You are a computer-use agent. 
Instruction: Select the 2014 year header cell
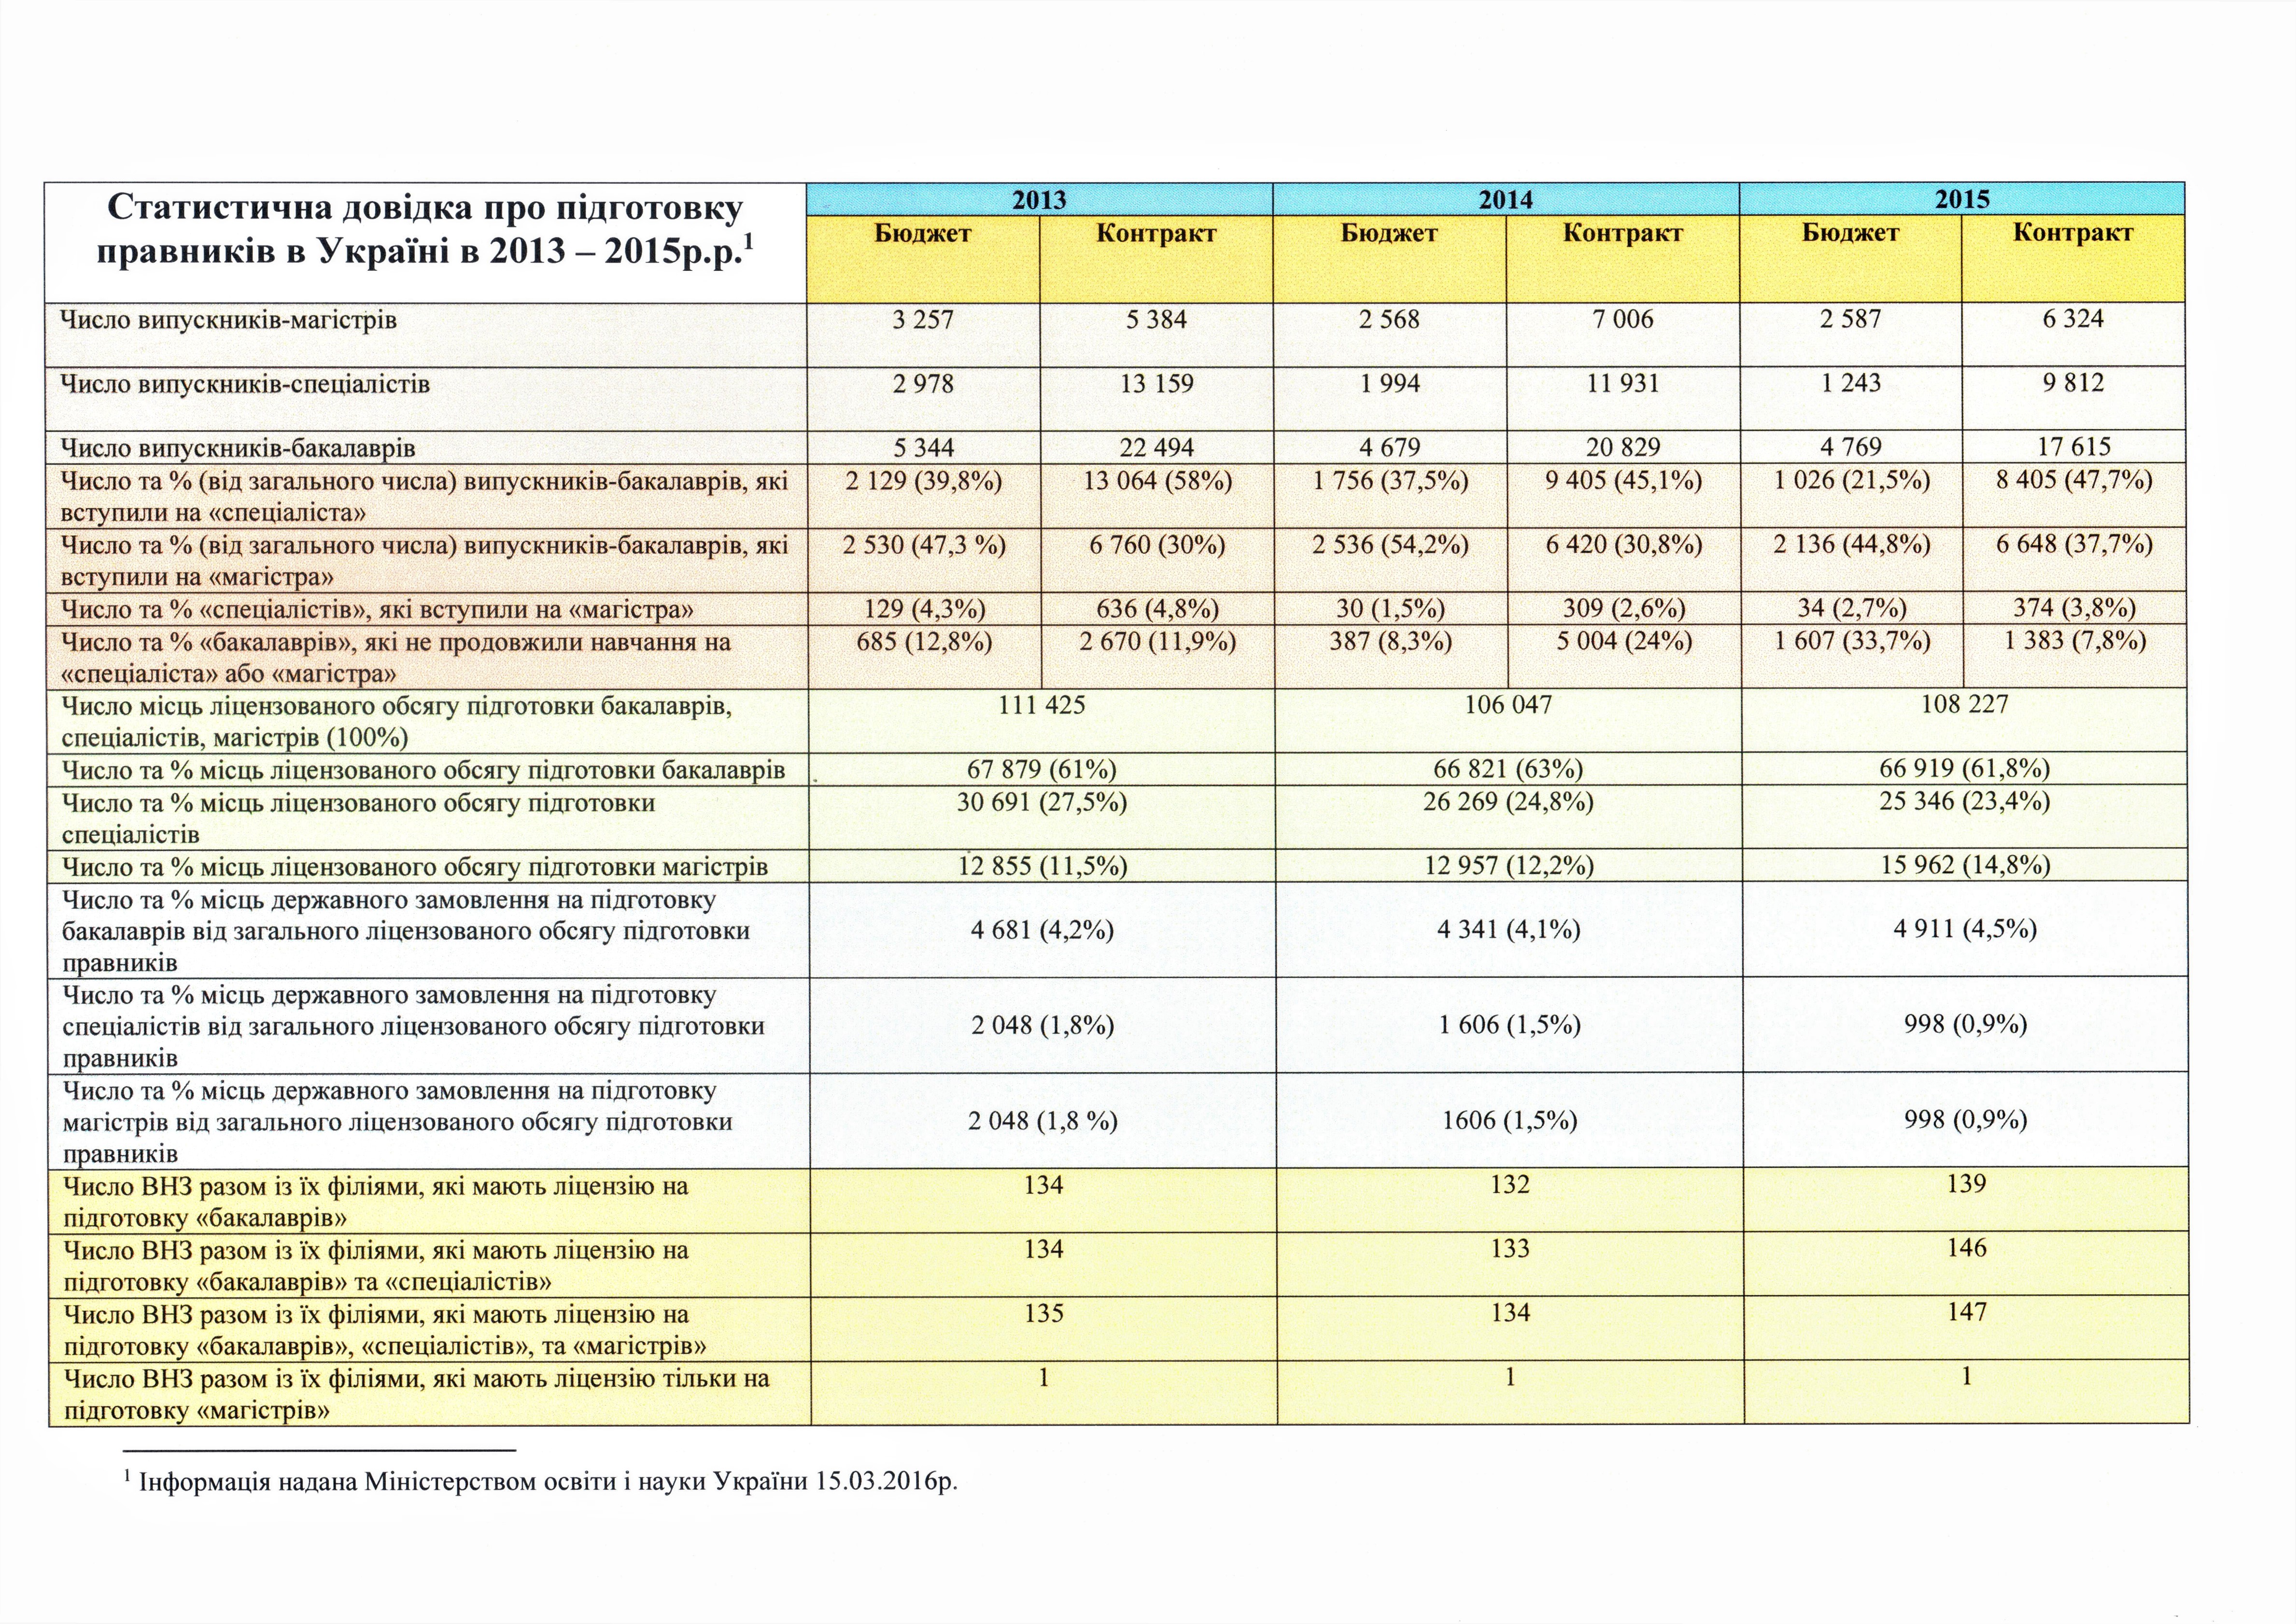(1506, 199)
